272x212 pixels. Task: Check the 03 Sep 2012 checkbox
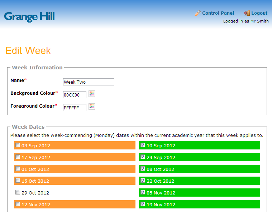(18, 145)
